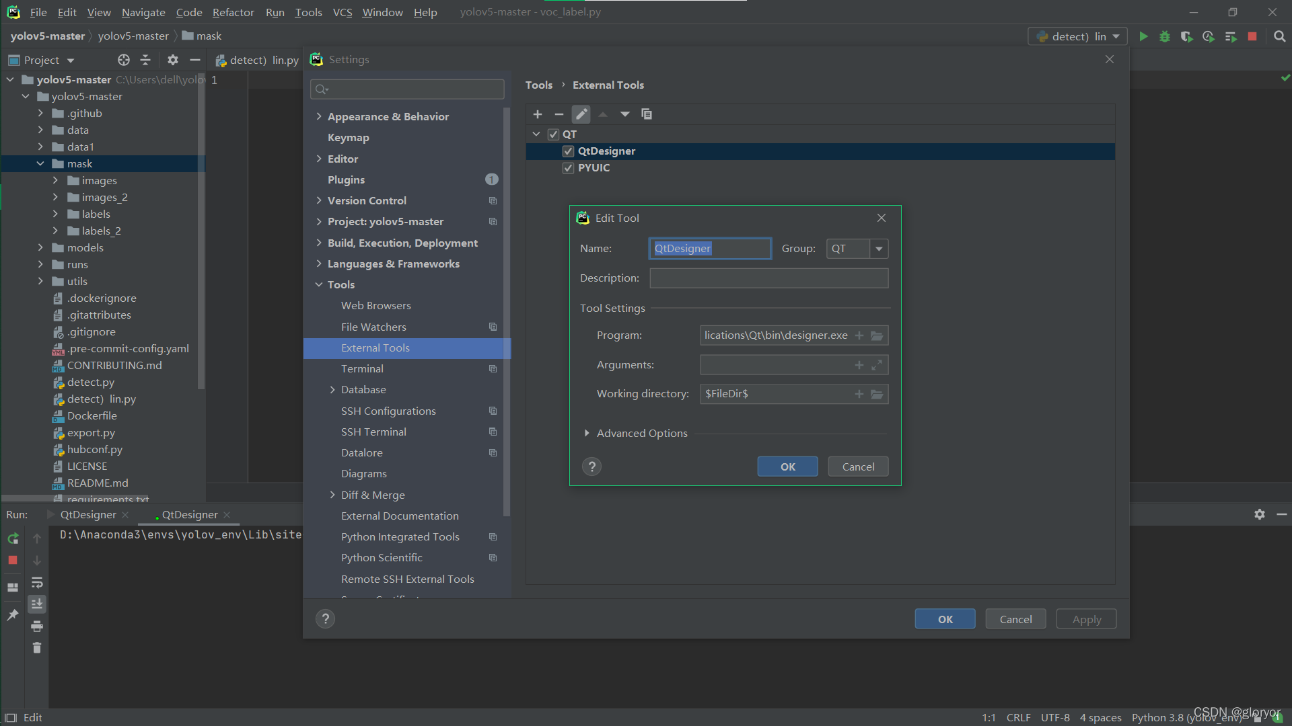Edit selected tool using the pencil icon
The height and width of the screenshot is (726, 1292).
581,114
